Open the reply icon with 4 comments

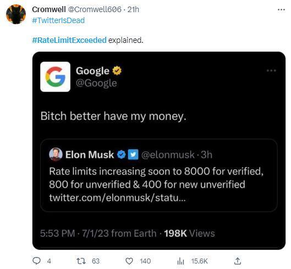36,261
